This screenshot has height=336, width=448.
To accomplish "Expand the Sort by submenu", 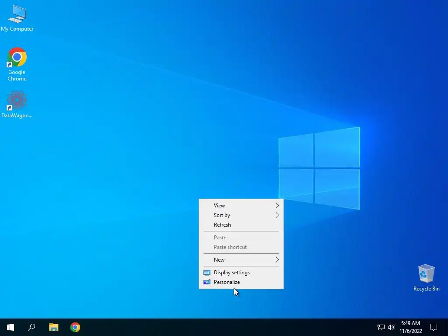I will tap(241, 215).
